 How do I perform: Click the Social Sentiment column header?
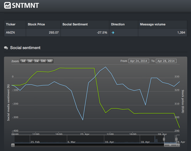(85, 24)
